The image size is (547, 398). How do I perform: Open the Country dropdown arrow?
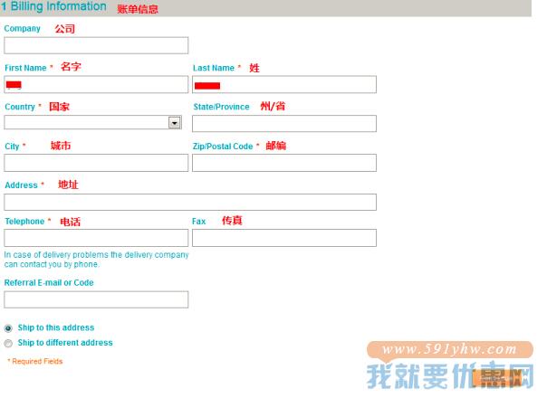(175, 123)
